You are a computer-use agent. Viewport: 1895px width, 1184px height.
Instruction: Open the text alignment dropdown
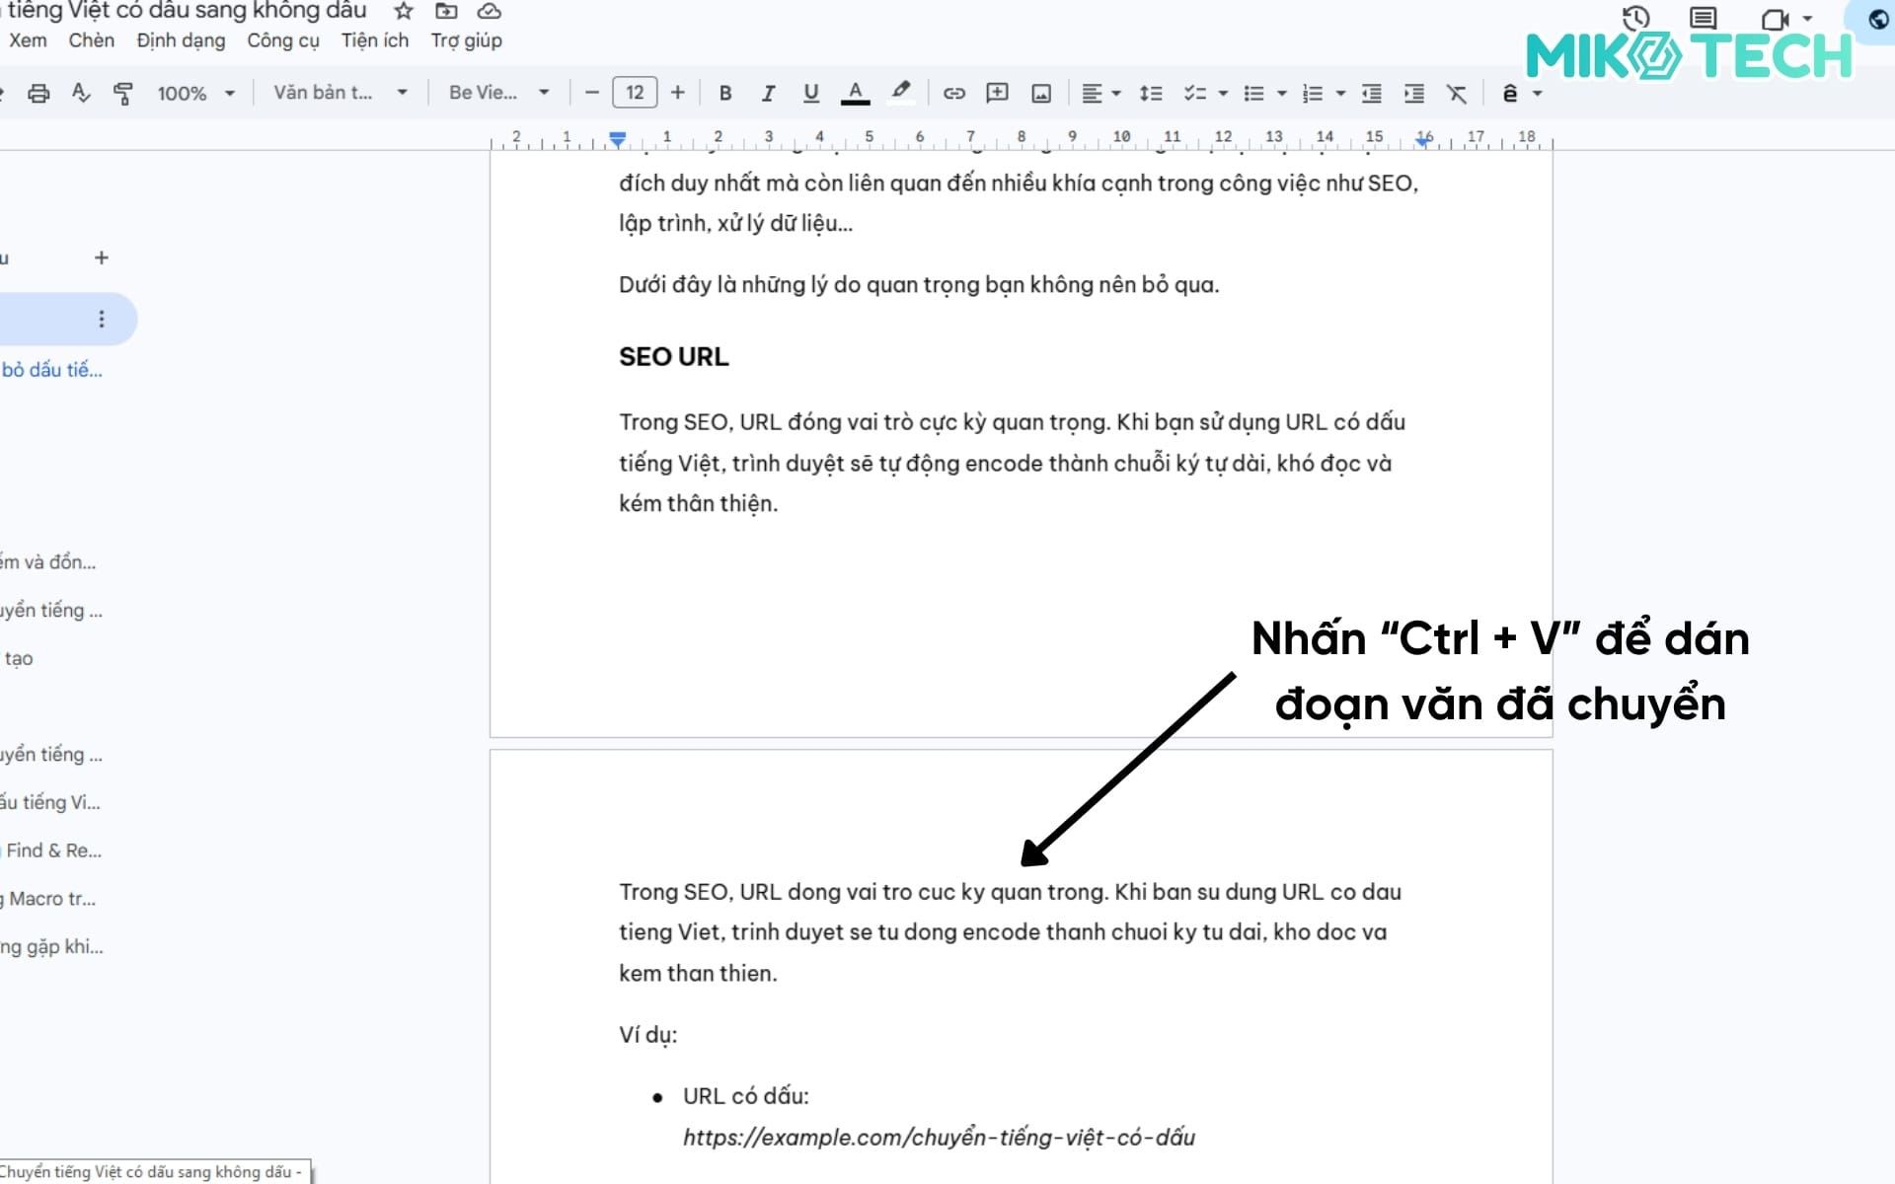click(x=1100, y=93)
